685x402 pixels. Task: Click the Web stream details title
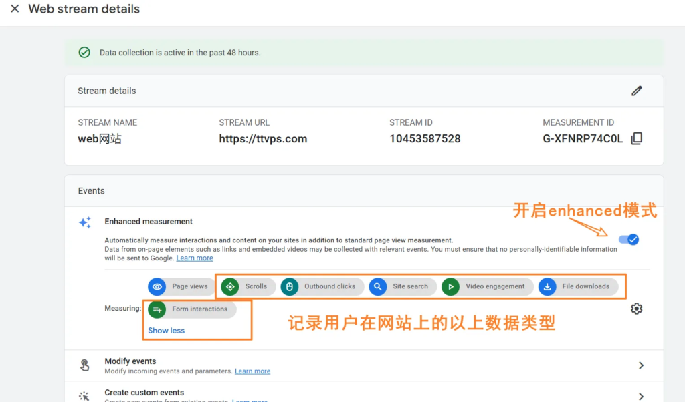(84, 9)
